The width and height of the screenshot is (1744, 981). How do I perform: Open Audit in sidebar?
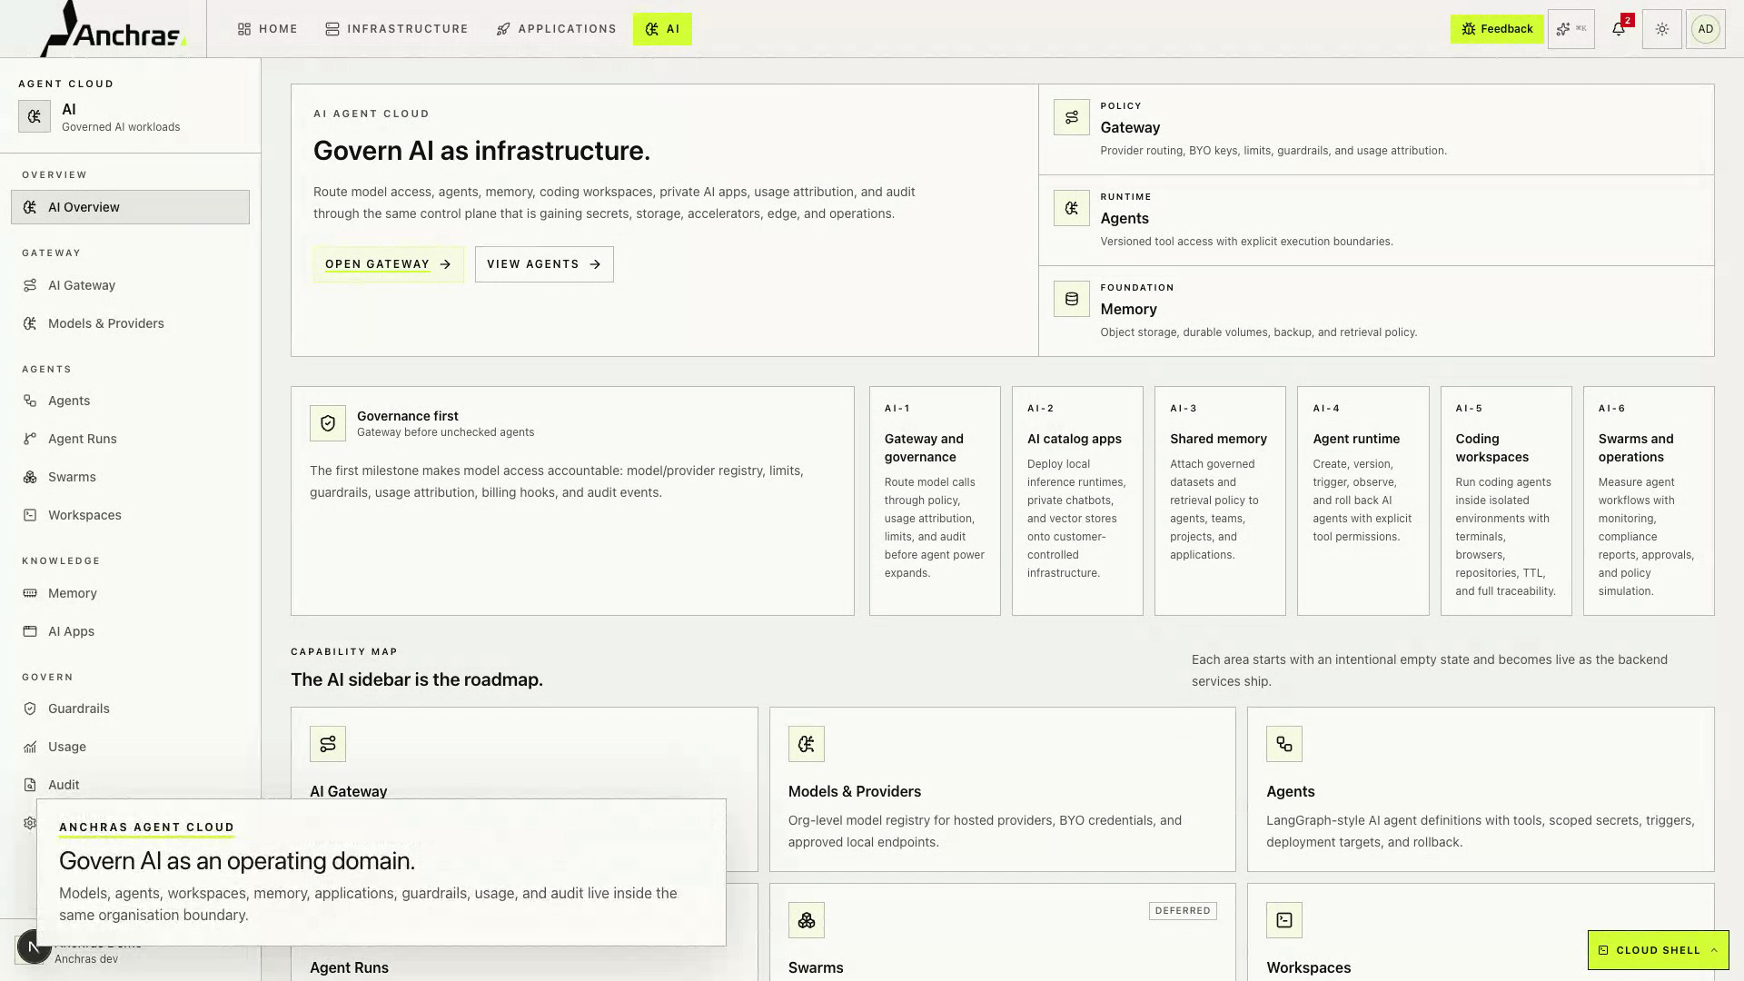click(x=130, y=785)
